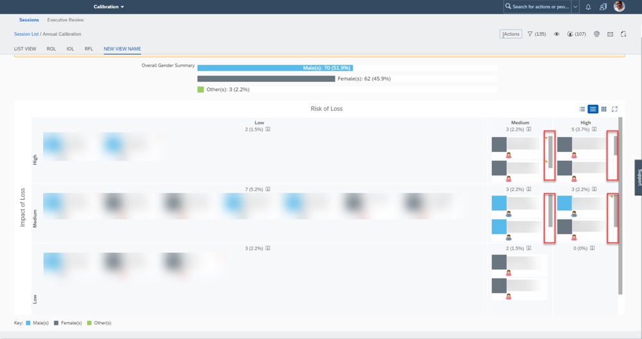Open the notifications bell
Image resolution: width=642 pixels, height=339 pixels.
pos(588,7)
